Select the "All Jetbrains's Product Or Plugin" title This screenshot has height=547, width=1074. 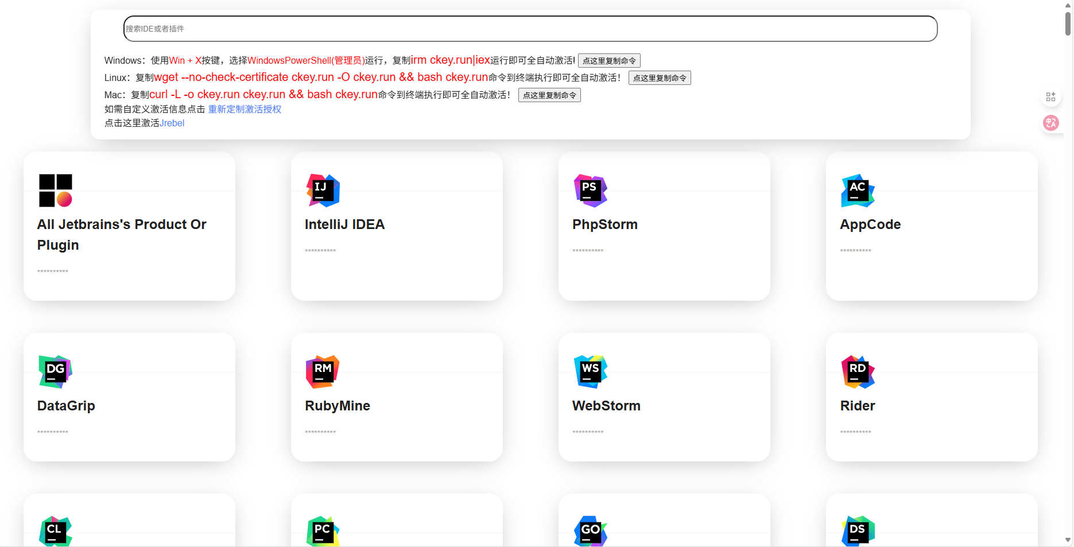(x=122, y=235)
